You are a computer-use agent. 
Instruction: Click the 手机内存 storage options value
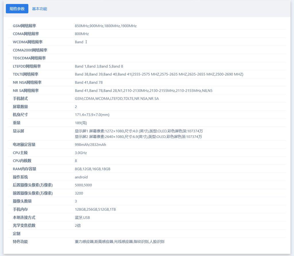click(95, 209)
